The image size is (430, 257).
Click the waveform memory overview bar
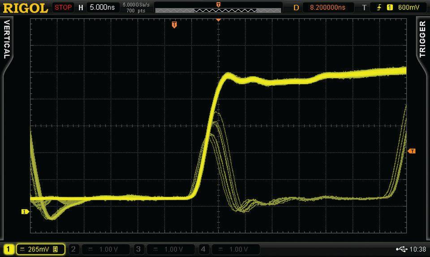218,10
